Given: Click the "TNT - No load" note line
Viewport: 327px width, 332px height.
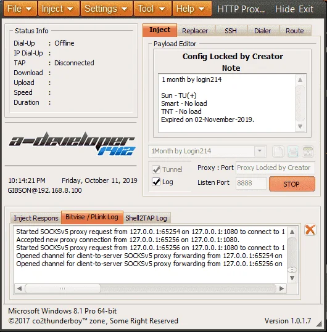Looking at the screenshot, I should [181, 111].
